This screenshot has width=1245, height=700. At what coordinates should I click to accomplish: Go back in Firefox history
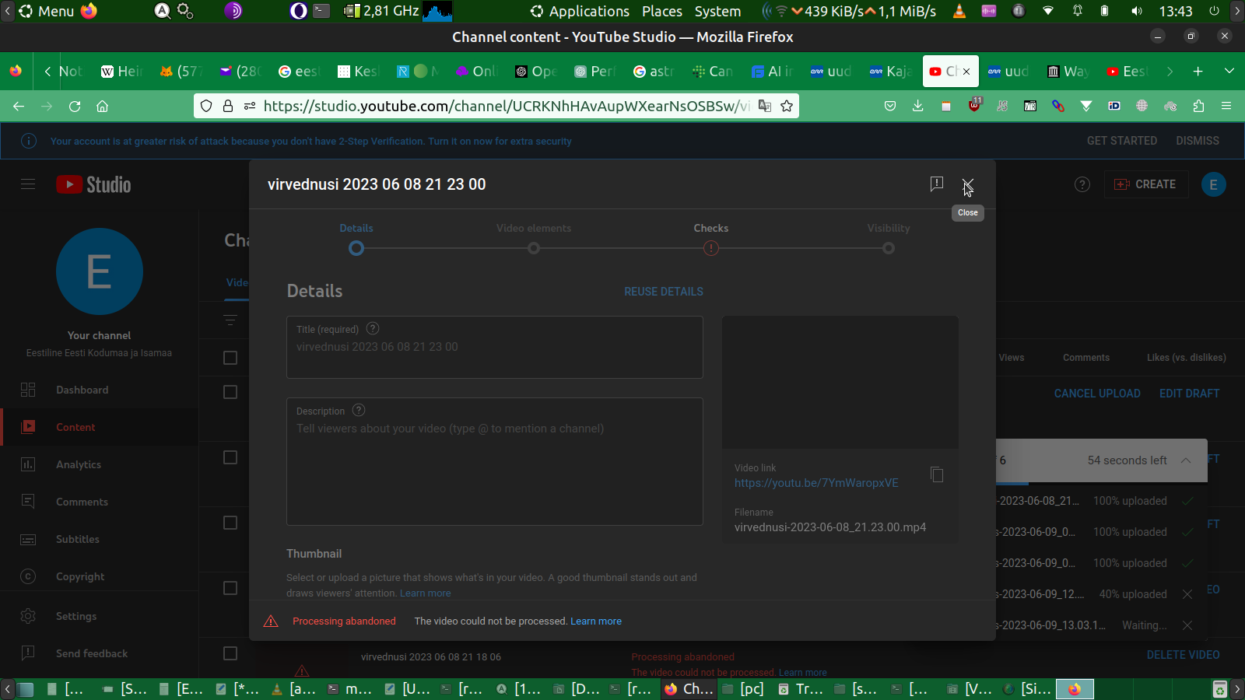click(x=19, y=107)
